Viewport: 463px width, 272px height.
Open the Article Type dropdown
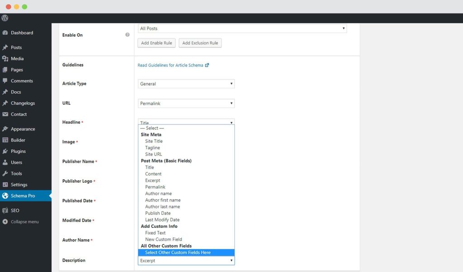[186, 84]
